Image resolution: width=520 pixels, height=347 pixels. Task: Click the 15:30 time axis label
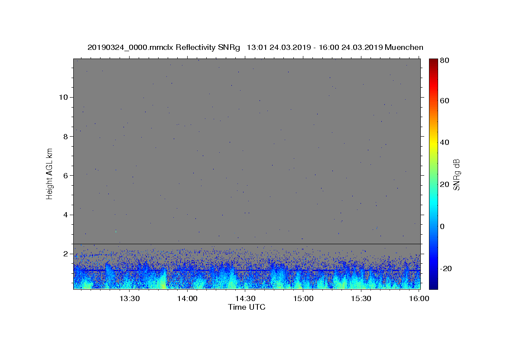click(362, 299)
